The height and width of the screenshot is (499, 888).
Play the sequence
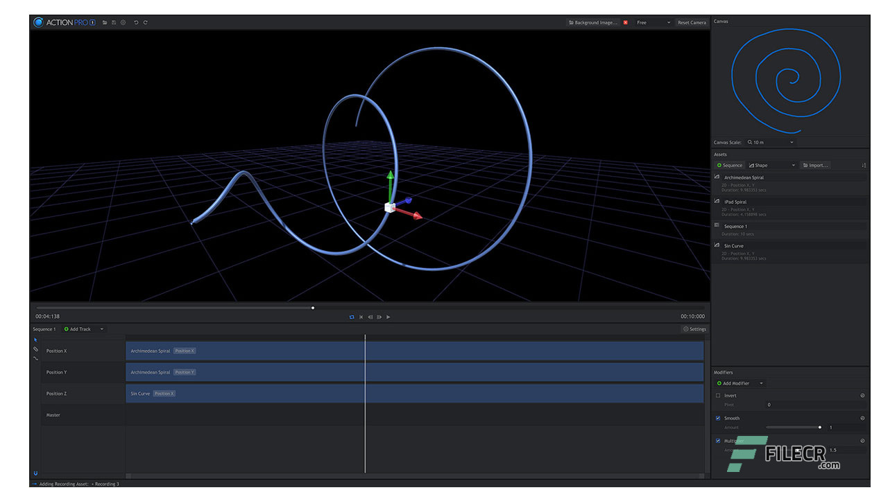pyautogui.click(x=388, y=317)
